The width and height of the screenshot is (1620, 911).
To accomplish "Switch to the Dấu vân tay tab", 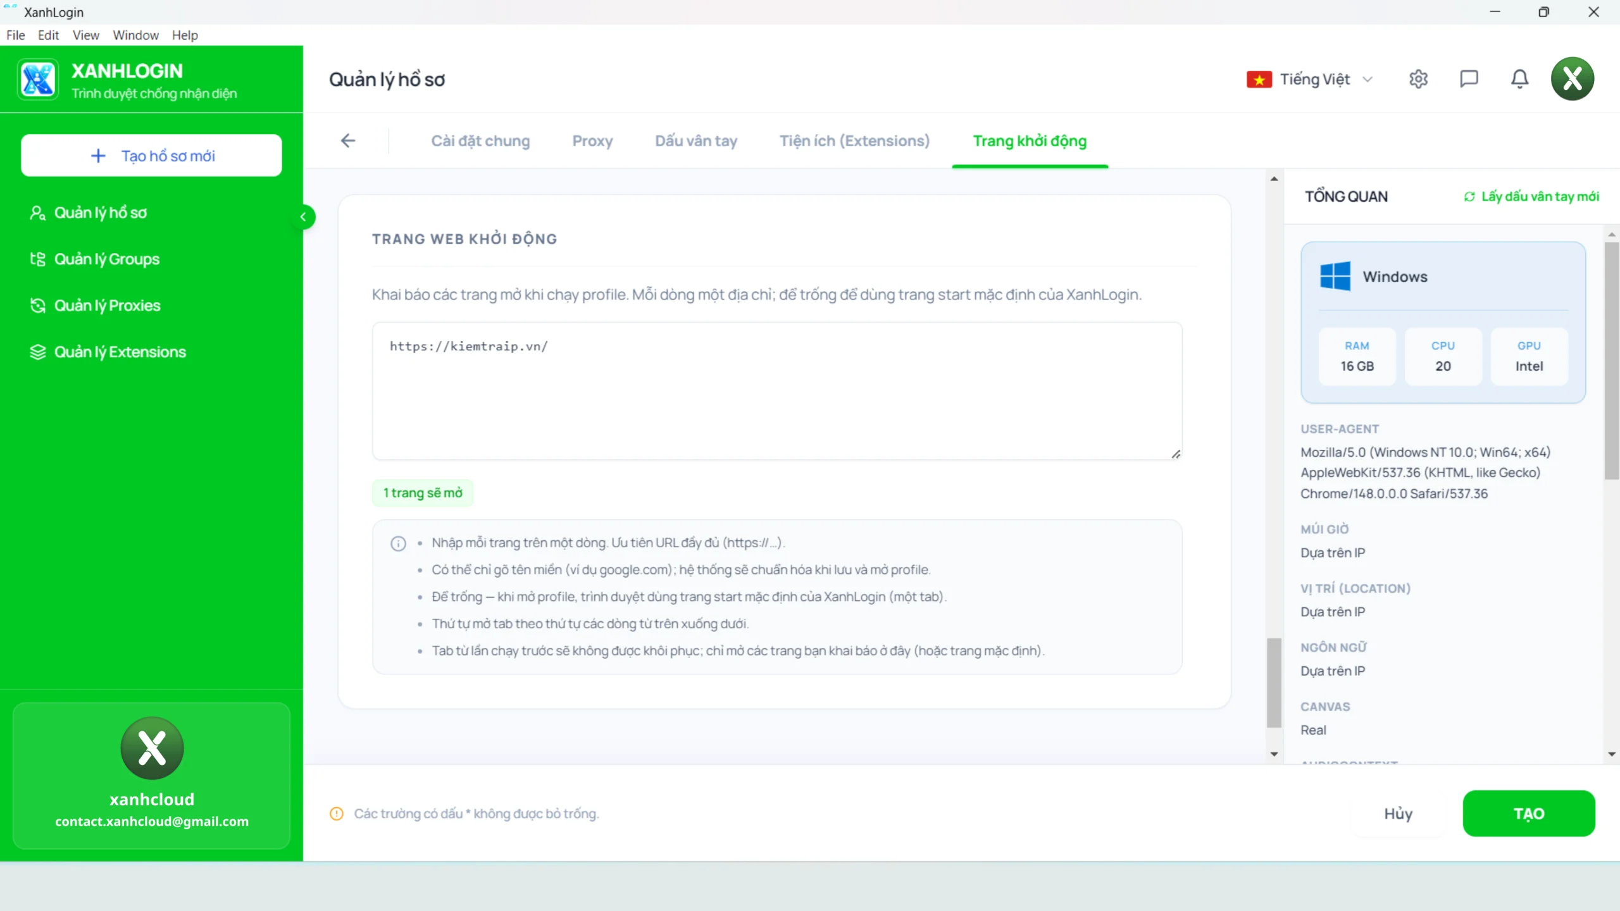I will point(696,141).
